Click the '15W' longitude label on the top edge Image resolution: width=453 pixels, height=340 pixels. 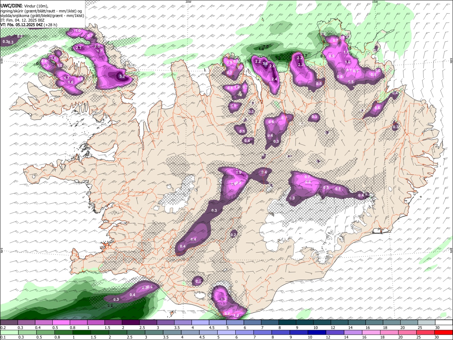click(375, 2)
